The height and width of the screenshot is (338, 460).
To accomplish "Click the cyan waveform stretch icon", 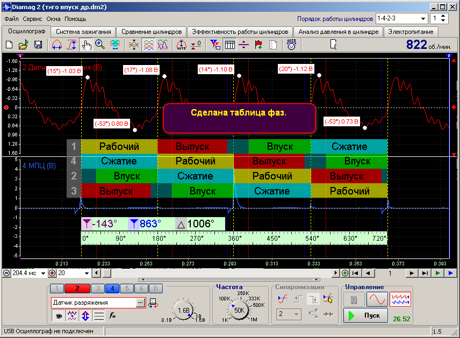I will point(114,45).
